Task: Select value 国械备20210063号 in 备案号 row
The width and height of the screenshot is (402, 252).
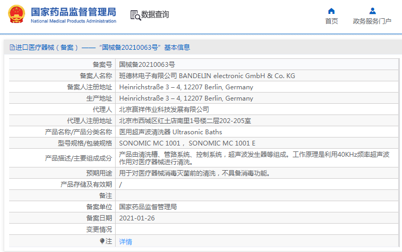Action: click(147, 65)
